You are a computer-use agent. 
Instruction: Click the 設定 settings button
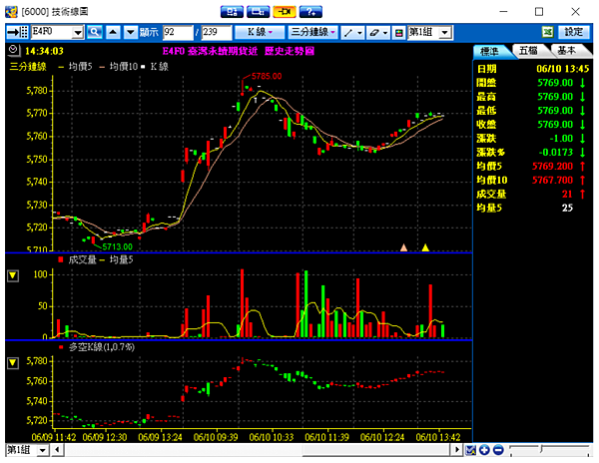(574, 32)
